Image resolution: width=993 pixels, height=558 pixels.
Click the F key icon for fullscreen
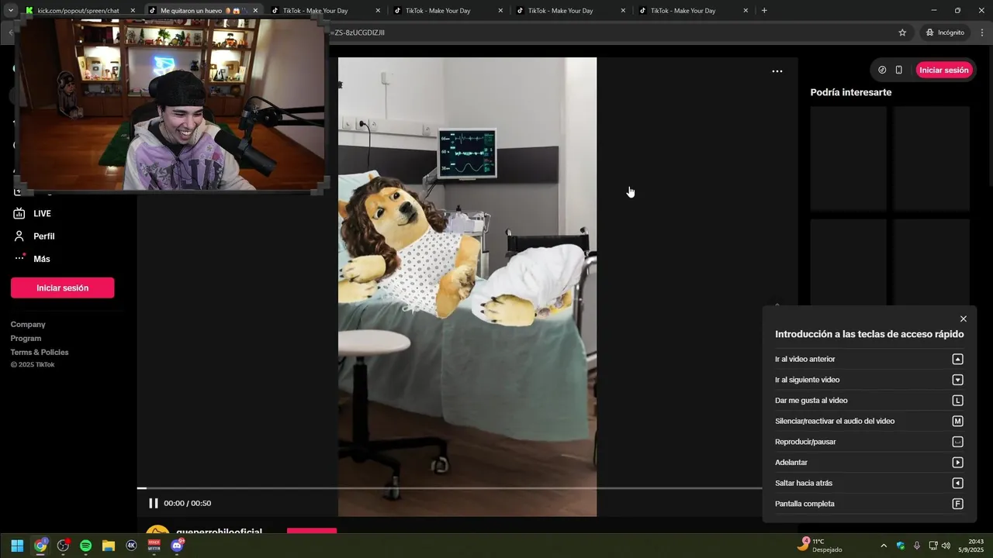[957, 504]
